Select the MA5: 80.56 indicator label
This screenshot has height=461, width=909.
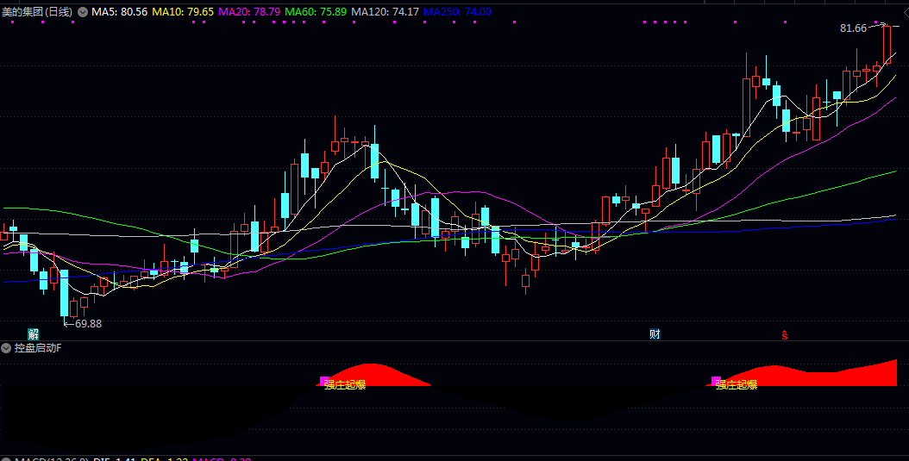click(119, 11)
